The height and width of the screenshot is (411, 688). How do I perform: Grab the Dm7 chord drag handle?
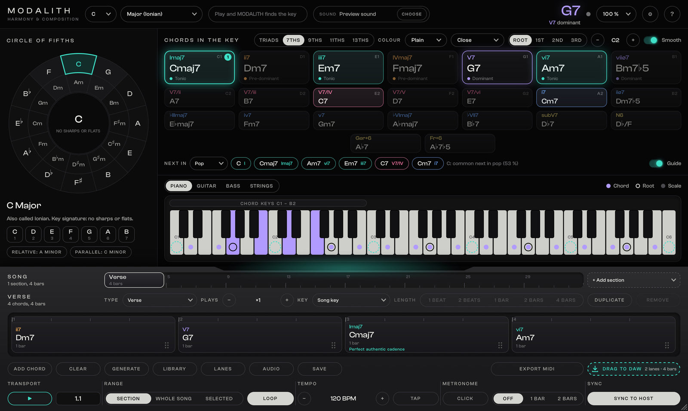pyautogui.click(x=167, y=345)
